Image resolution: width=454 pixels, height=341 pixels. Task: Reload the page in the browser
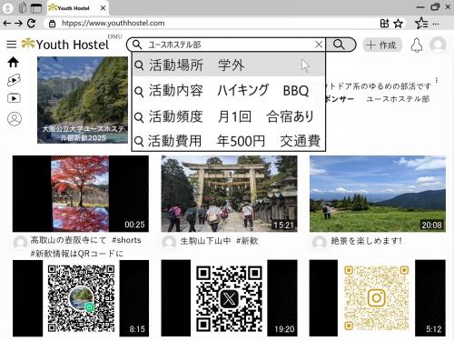31,23
